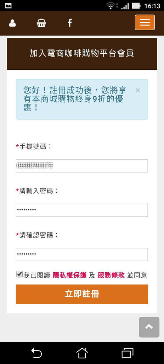The height and width of the screenshot is (364, 164).
Task: Click the 加入電商咖啡購物平台會員 heading banner
Action: pyautogui.click(x=82, y=54)
